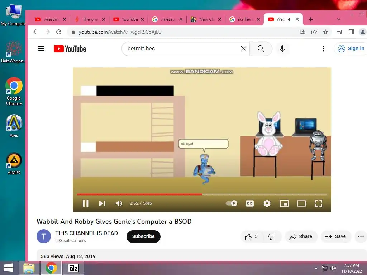Screen dimensions: 367x275
Task: Skip to the next video
Action: tap(102, 203)
